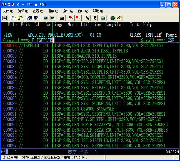This screenshot has height=161, width=180.
Task: Click DSN=EUV.SEUVPNL on line 000092
Action: (89, 119)
